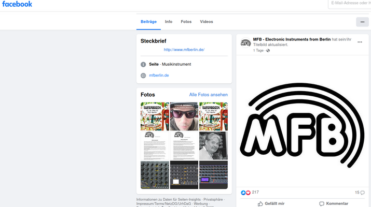Click the E-Mail-Adresse input field
Screen dimensions: 371x207
pos(350,4)
